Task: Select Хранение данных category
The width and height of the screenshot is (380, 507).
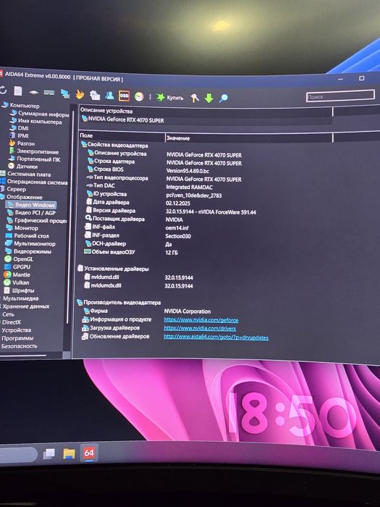Action: [x=25, y=306]
